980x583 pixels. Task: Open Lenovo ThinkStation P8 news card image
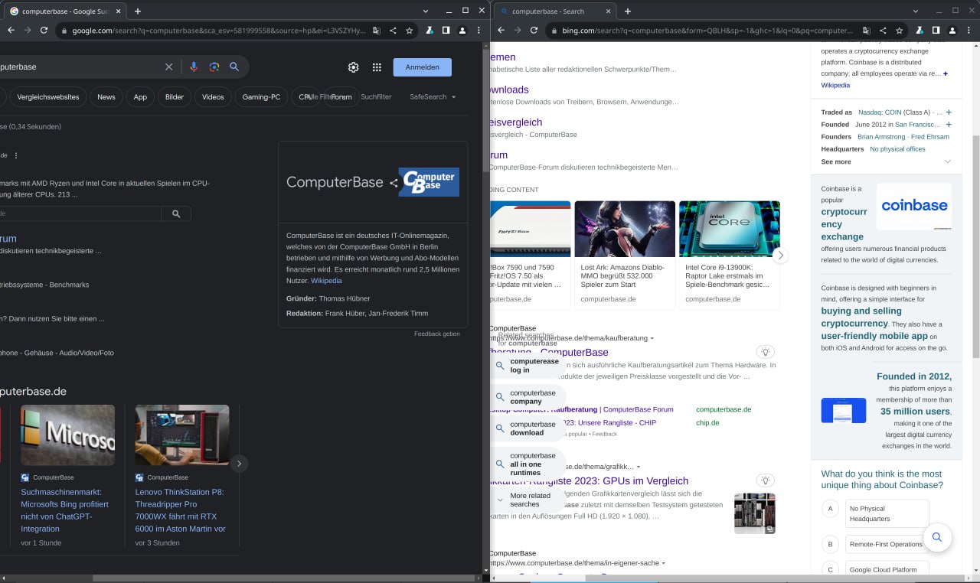pyautogui.click(x=182, y=435)
